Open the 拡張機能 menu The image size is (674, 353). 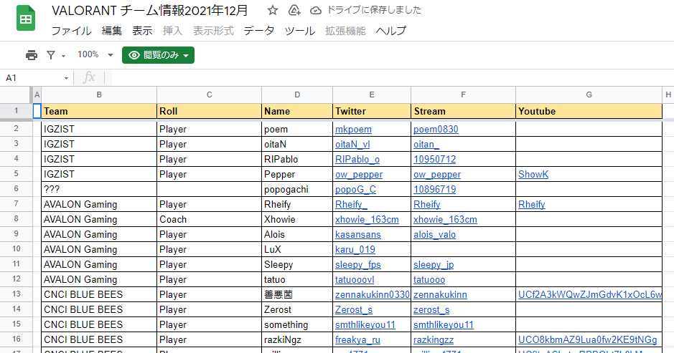click(x=345, y=31)
